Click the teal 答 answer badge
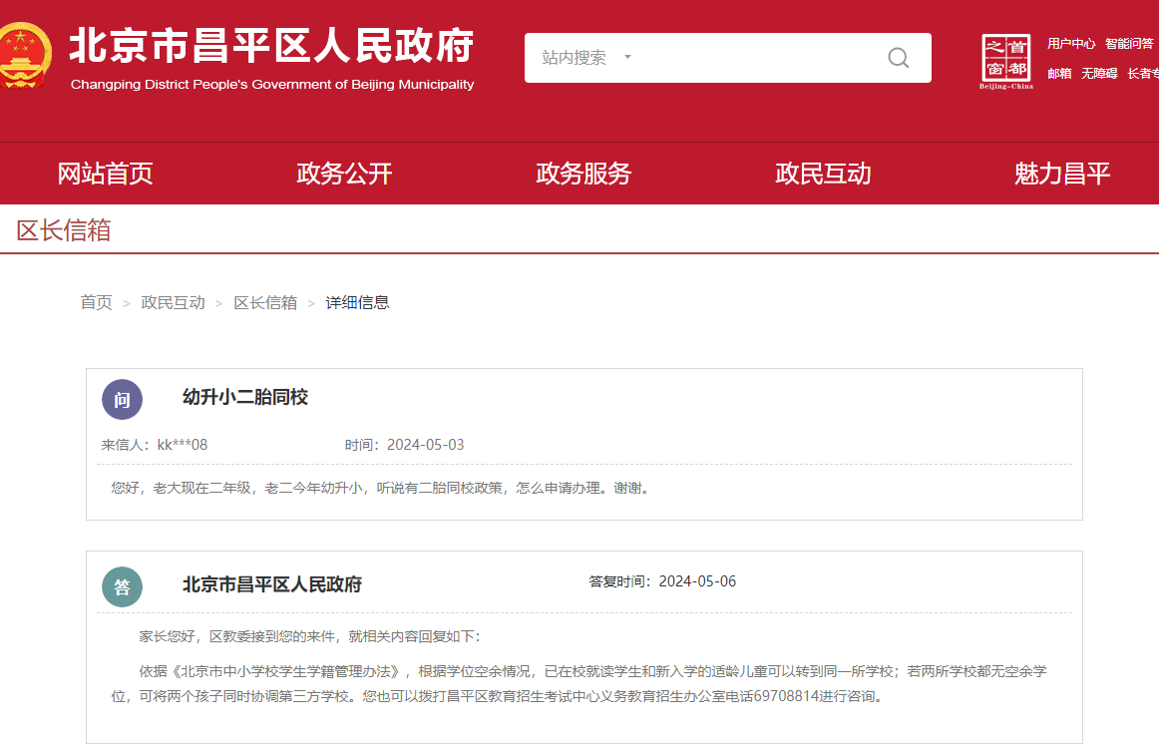The height and width of the screenshot is (747, 1159). (x=122, y=586)
